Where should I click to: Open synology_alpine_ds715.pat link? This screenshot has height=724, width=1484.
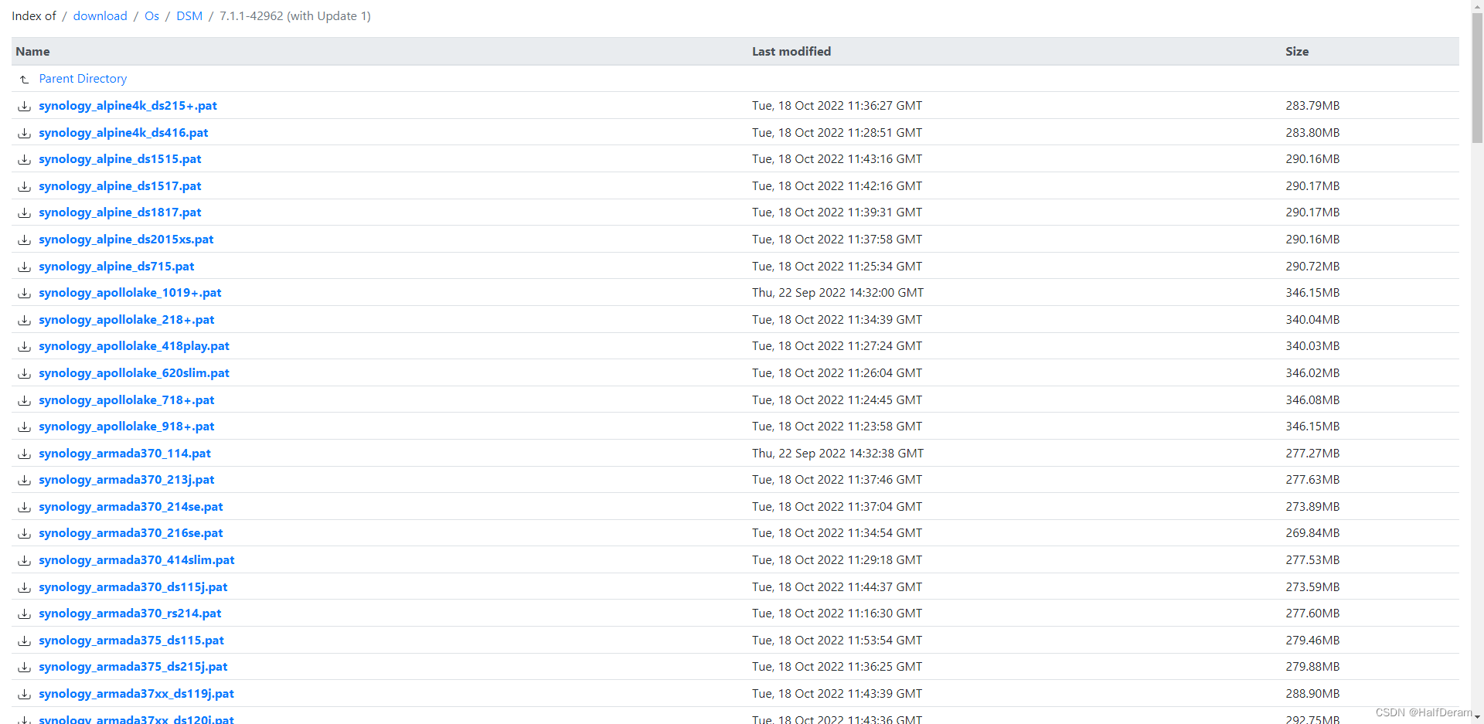tap(117, 267)
